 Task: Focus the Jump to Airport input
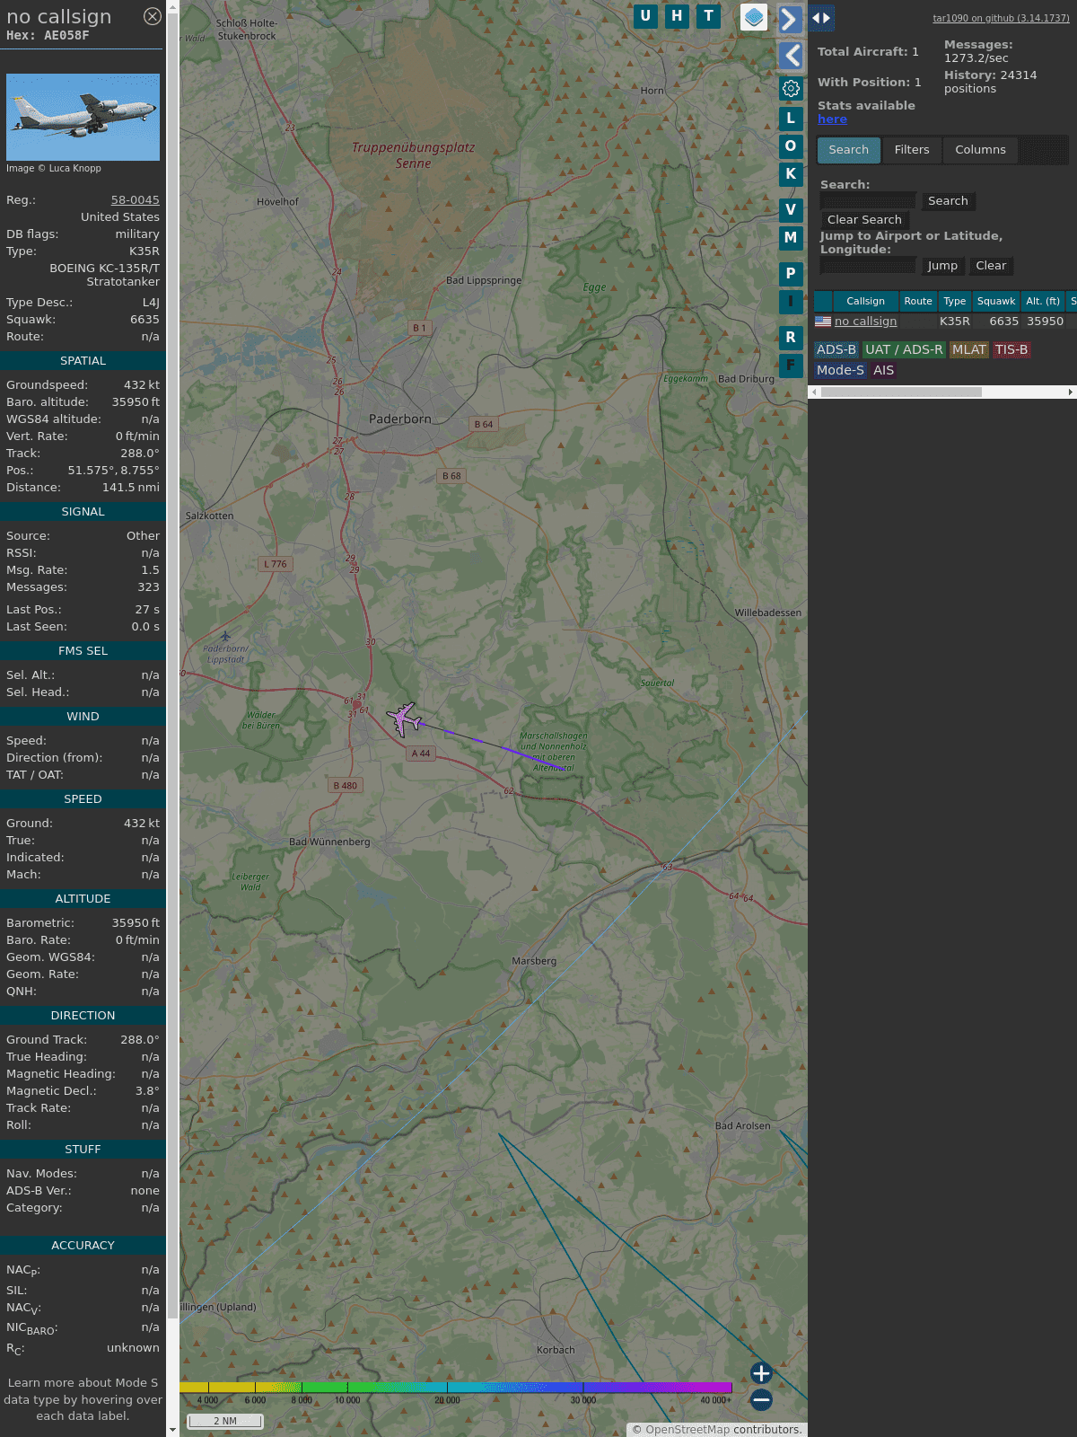(x=868, y=266)
